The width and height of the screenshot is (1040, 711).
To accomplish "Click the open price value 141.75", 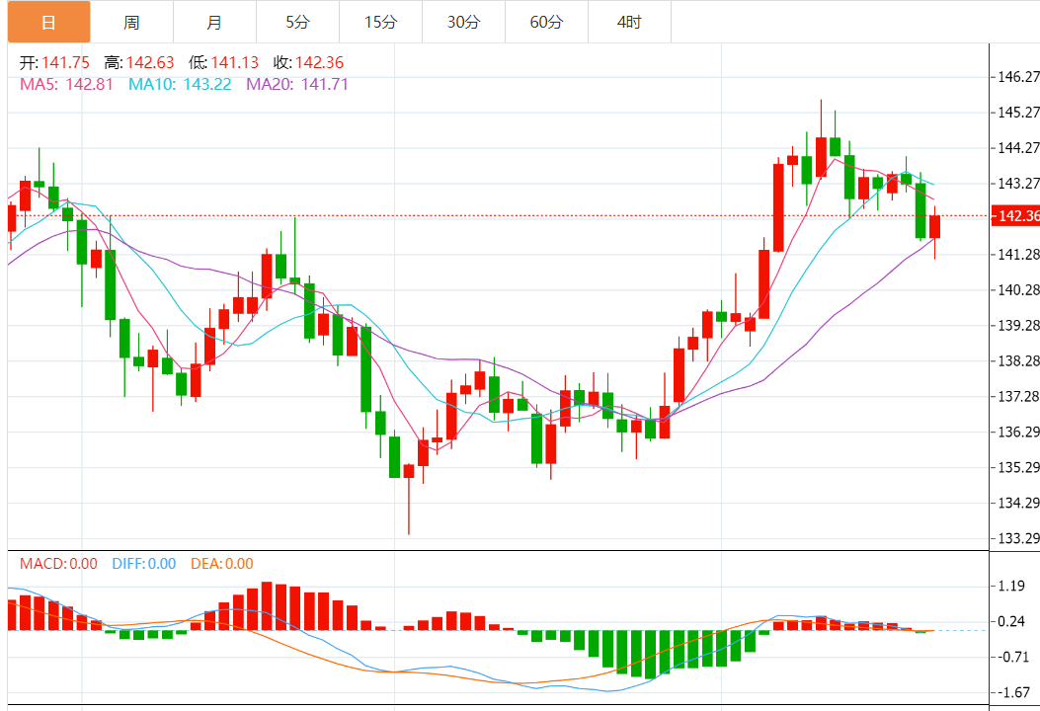I will tap(65, 62).
